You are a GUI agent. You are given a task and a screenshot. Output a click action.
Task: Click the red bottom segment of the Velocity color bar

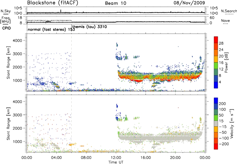click(216, 147)
